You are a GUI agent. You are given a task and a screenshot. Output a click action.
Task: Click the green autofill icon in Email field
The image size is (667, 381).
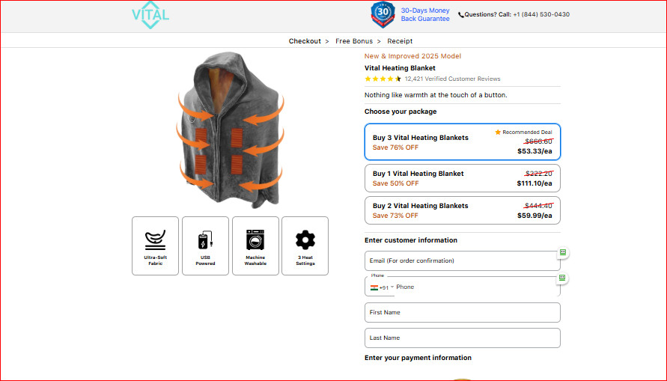point(562,252)
